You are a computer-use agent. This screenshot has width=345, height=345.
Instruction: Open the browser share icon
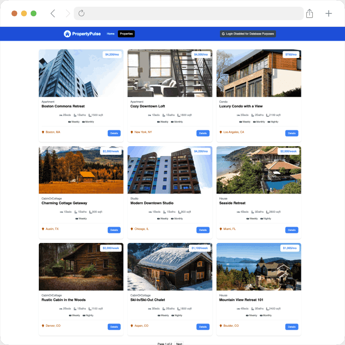(310, 13)
